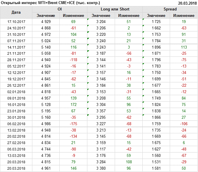The width and height of the screenshot is (198, 172).
Task: Click the Spread change cell showing -106
Action: click(184, 124)
